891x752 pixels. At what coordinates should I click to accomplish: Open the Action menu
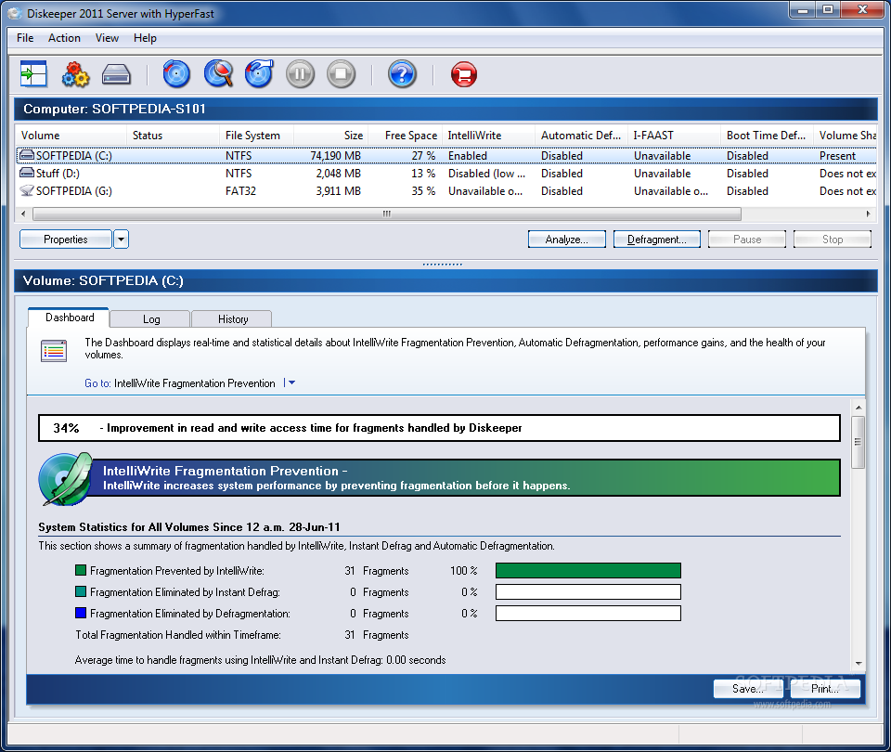[64, 38]
